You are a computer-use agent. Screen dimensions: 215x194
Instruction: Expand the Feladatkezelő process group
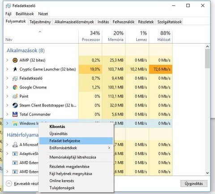[x=7, y=78]
